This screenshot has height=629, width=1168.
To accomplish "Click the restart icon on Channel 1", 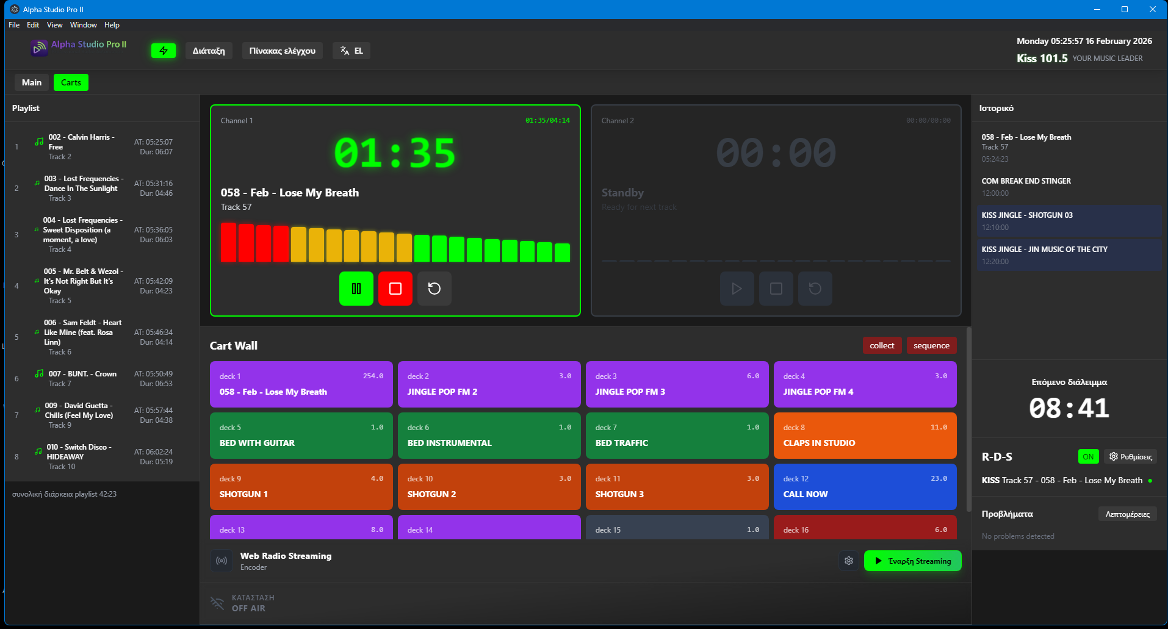I will pyautogui.click(x=434, y=289).
